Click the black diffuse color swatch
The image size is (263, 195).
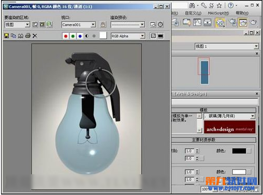(239, 151)
